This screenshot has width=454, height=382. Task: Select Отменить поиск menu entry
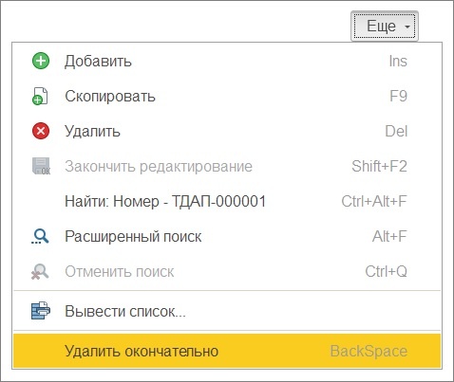pos(227,271)
